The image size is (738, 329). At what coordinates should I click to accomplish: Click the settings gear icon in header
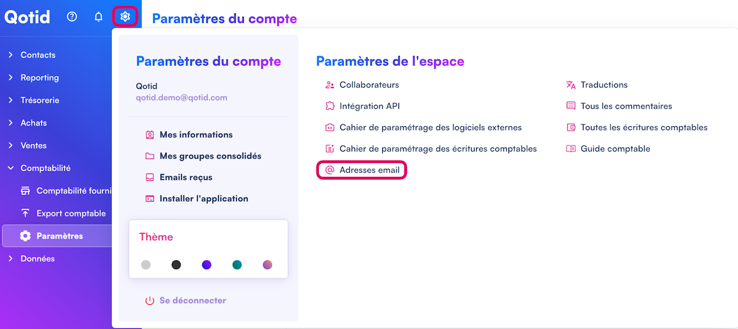click(125, 17)
